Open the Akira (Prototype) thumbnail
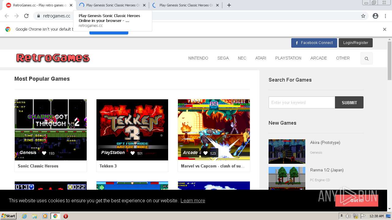Image resolution: width=392 pixels, height=220 pixels. pyautogui.click(x=287, y=152)
